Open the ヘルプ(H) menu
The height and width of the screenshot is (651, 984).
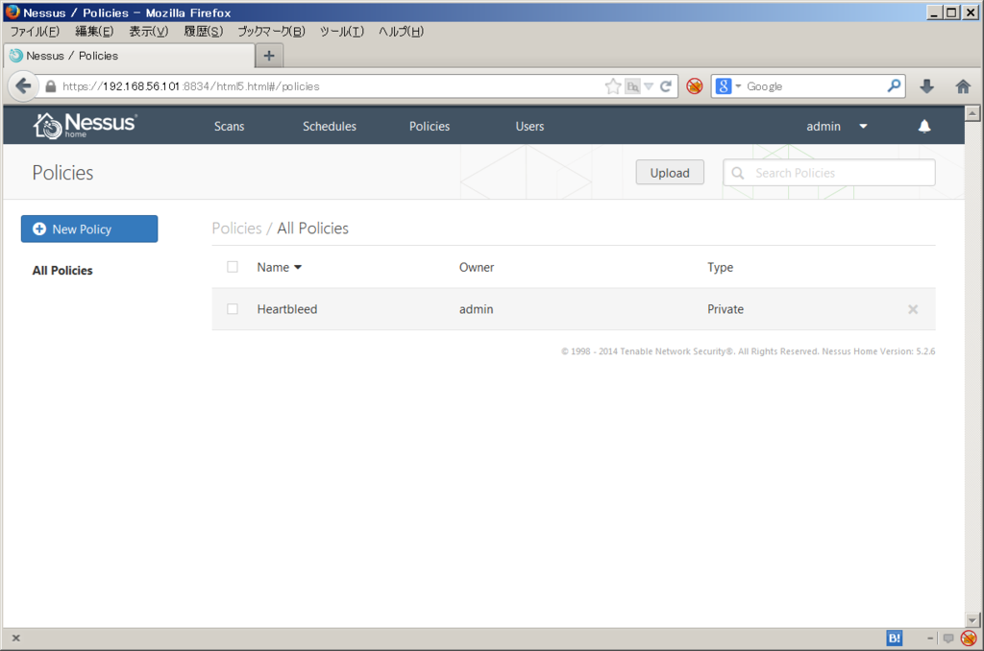tap(401, 32)
